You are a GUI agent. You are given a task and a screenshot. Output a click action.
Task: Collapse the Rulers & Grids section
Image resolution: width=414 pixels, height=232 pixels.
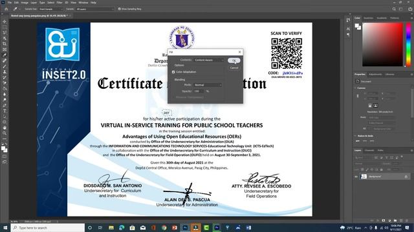[x=355, y=136]
